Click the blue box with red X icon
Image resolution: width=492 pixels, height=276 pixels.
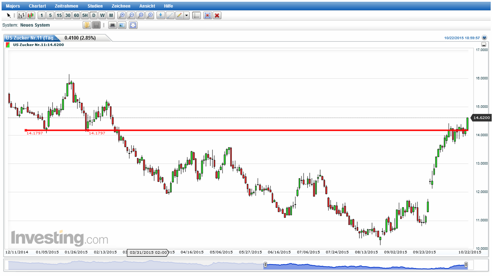pos(207,15)
